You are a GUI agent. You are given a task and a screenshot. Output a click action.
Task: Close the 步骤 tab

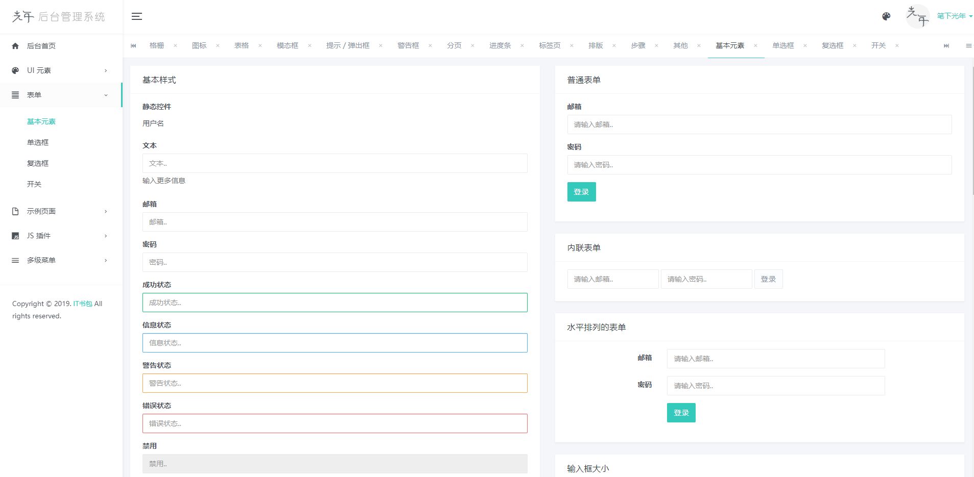coord(656,46)
